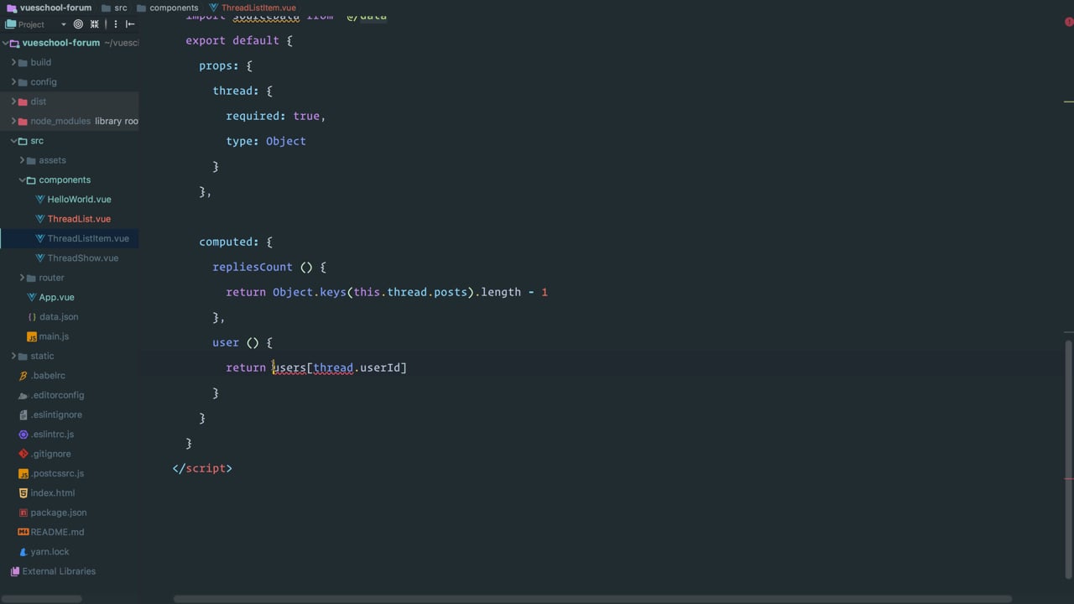
Task: Open the project panel options menu
Action: (x=115, y=24)
